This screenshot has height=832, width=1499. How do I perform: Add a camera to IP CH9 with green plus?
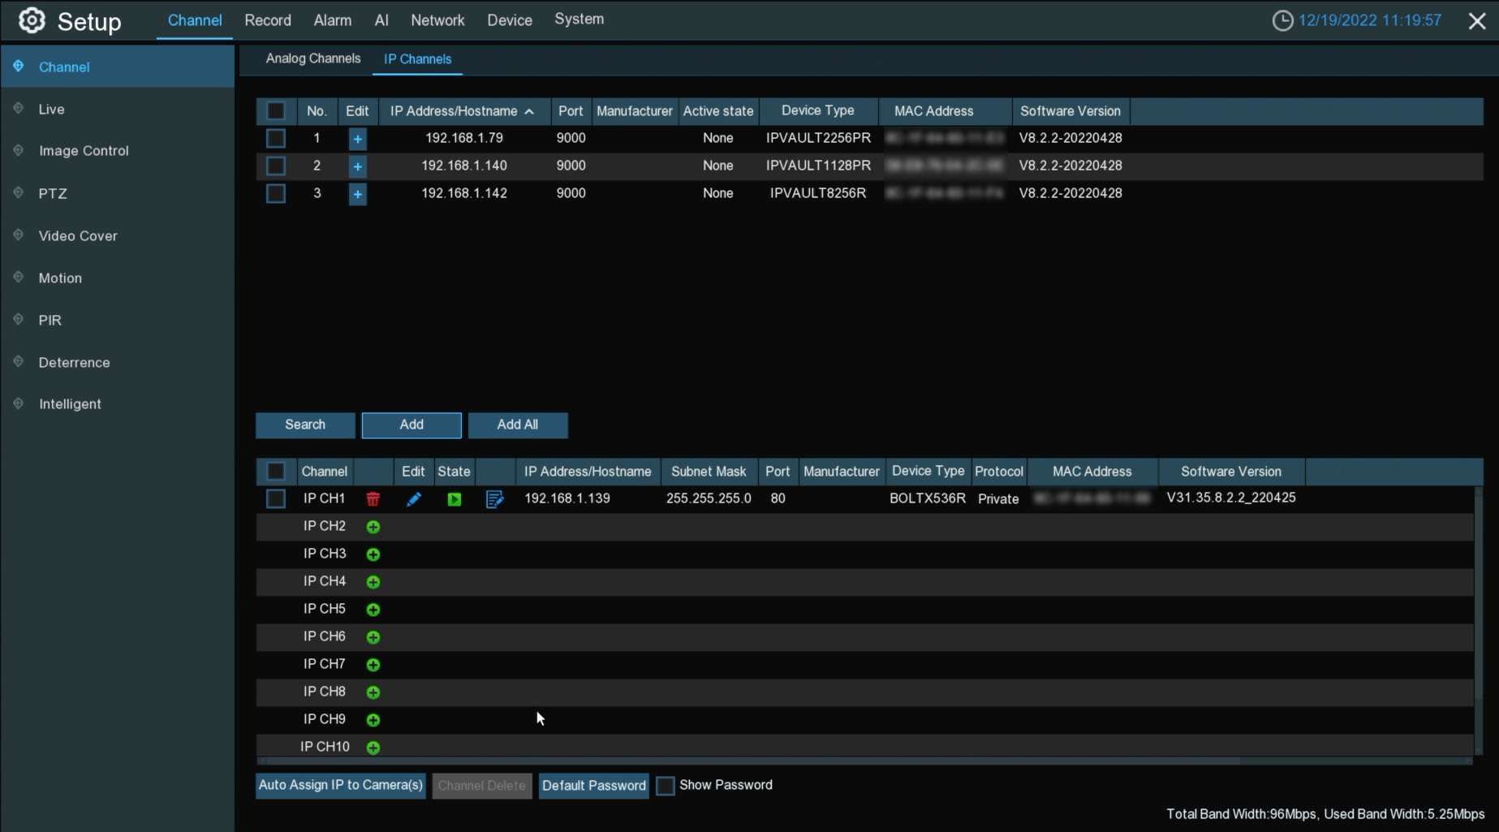pos(373,720)
